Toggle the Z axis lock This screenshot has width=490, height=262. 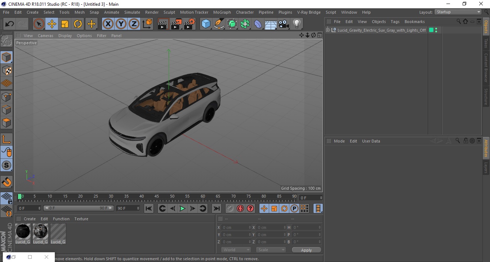[x=134, y=24]
